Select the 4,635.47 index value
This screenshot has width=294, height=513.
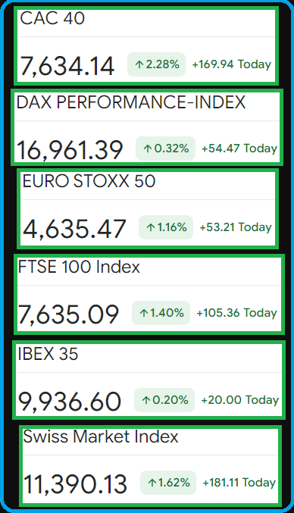click(x=74, y=229)
